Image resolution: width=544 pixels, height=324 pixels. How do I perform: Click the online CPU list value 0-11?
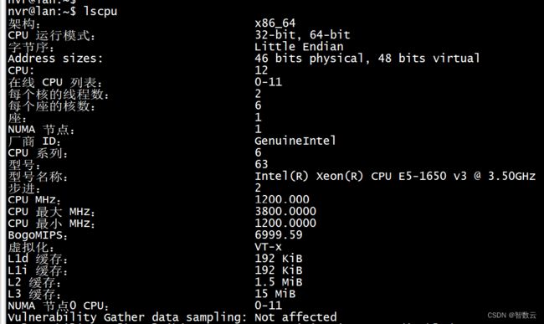(x=268, y=82)
